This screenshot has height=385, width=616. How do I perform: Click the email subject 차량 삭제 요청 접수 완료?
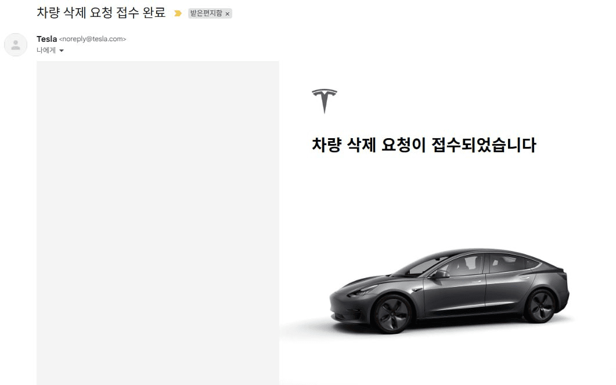101,13
